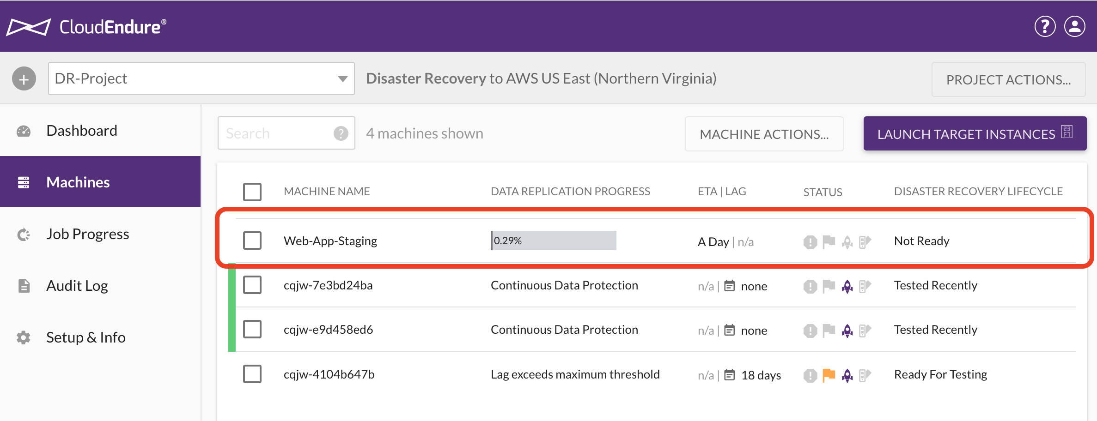Open the Machine Actions menu
Screen dimensions: 1097x421
[764, 134]
